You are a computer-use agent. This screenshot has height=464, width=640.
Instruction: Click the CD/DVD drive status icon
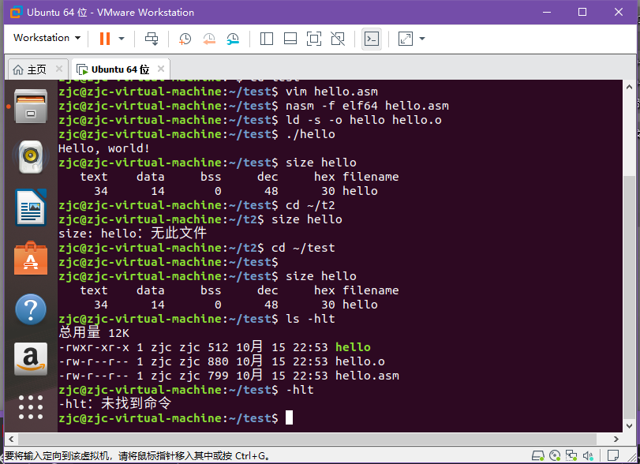[555, 455]
